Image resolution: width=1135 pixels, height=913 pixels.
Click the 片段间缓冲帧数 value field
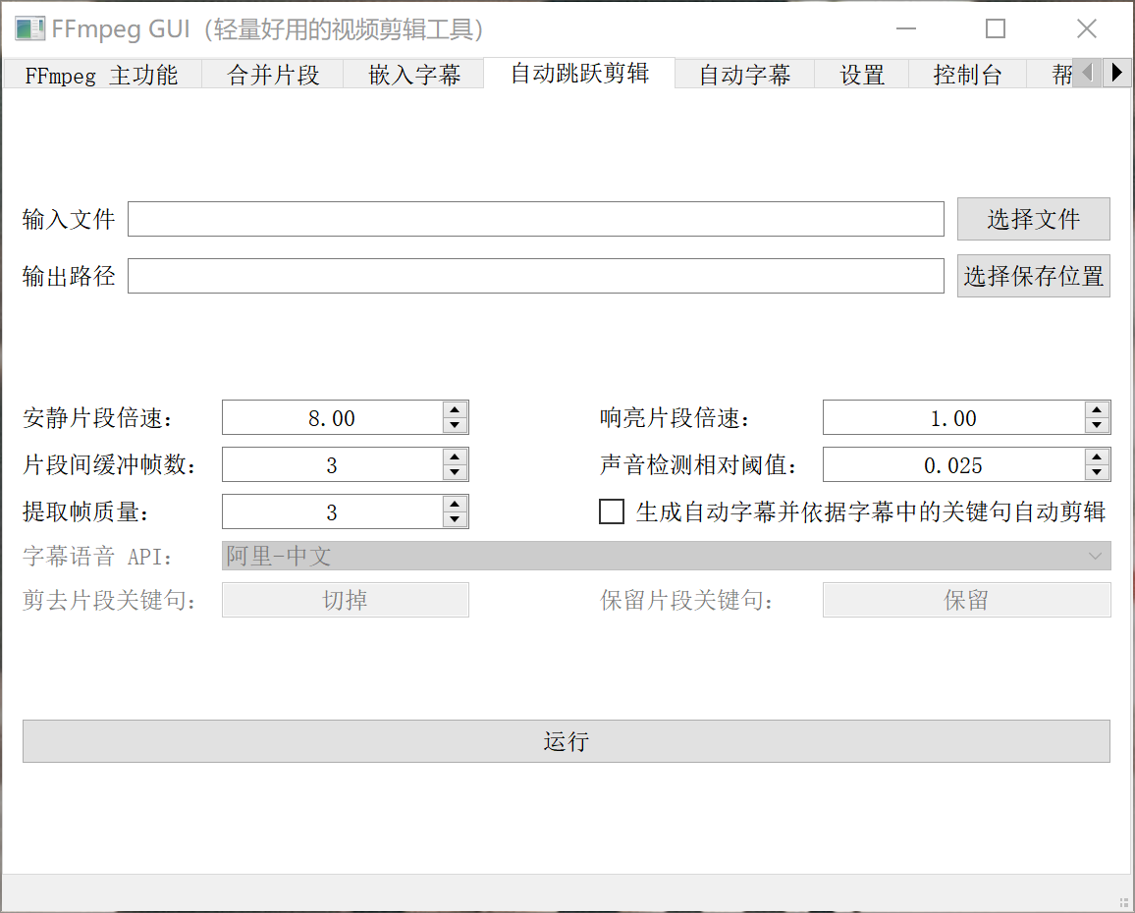(332, 464)
